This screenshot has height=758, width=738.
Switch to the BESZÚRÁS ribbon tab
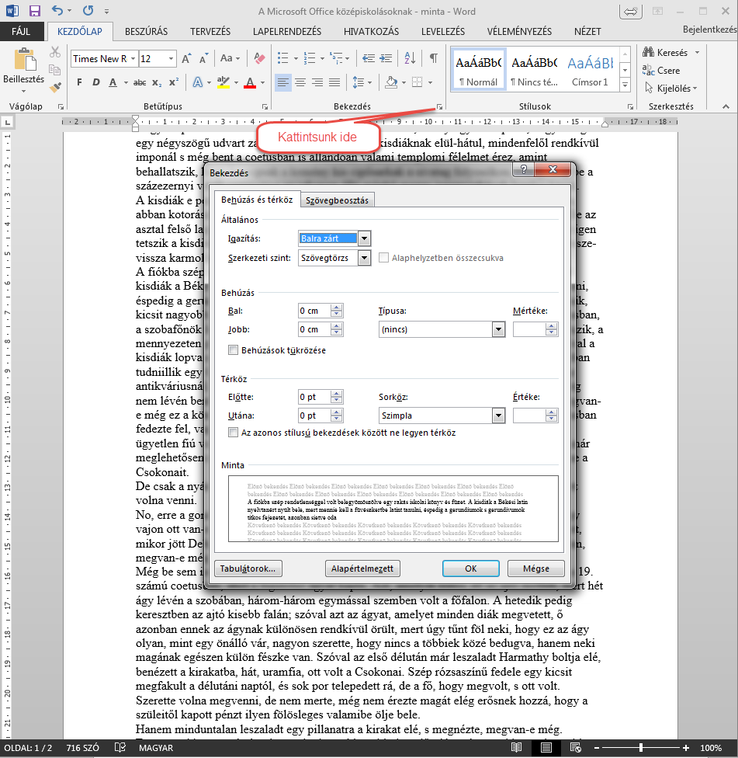pyautogui.click(x=147, y=31)
